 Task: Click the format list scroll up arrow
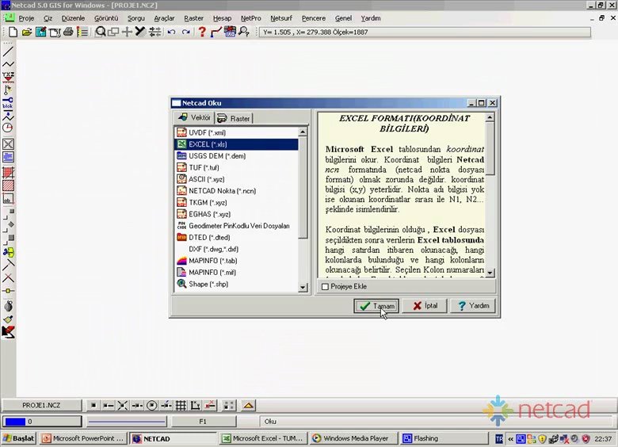(x=303, y=132)
